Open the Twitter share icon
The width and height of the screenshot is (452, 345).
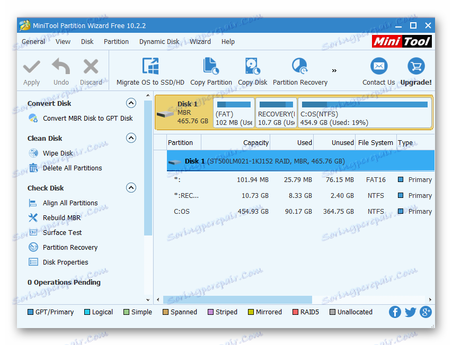[411, 312]
